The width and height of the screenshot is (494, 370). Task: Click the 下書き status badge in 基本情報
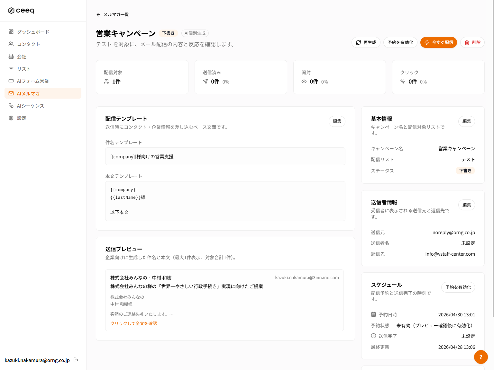465,171
